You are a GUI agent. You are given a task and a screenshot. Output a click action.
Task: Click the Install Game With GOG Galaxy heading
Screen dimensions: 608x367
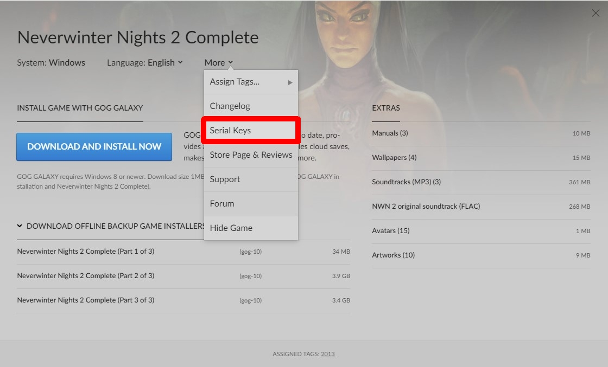coord(80,108)
